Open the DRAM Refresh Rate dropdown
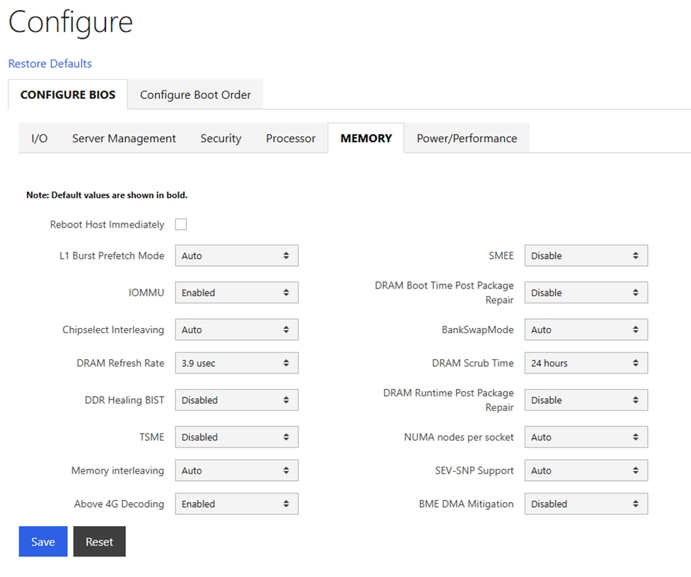The image size is (691, 577). click(x=236, y=363)
